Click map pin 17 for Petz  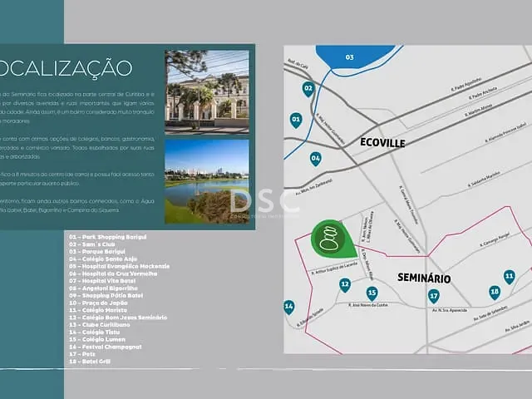click(x=434, y=297)
